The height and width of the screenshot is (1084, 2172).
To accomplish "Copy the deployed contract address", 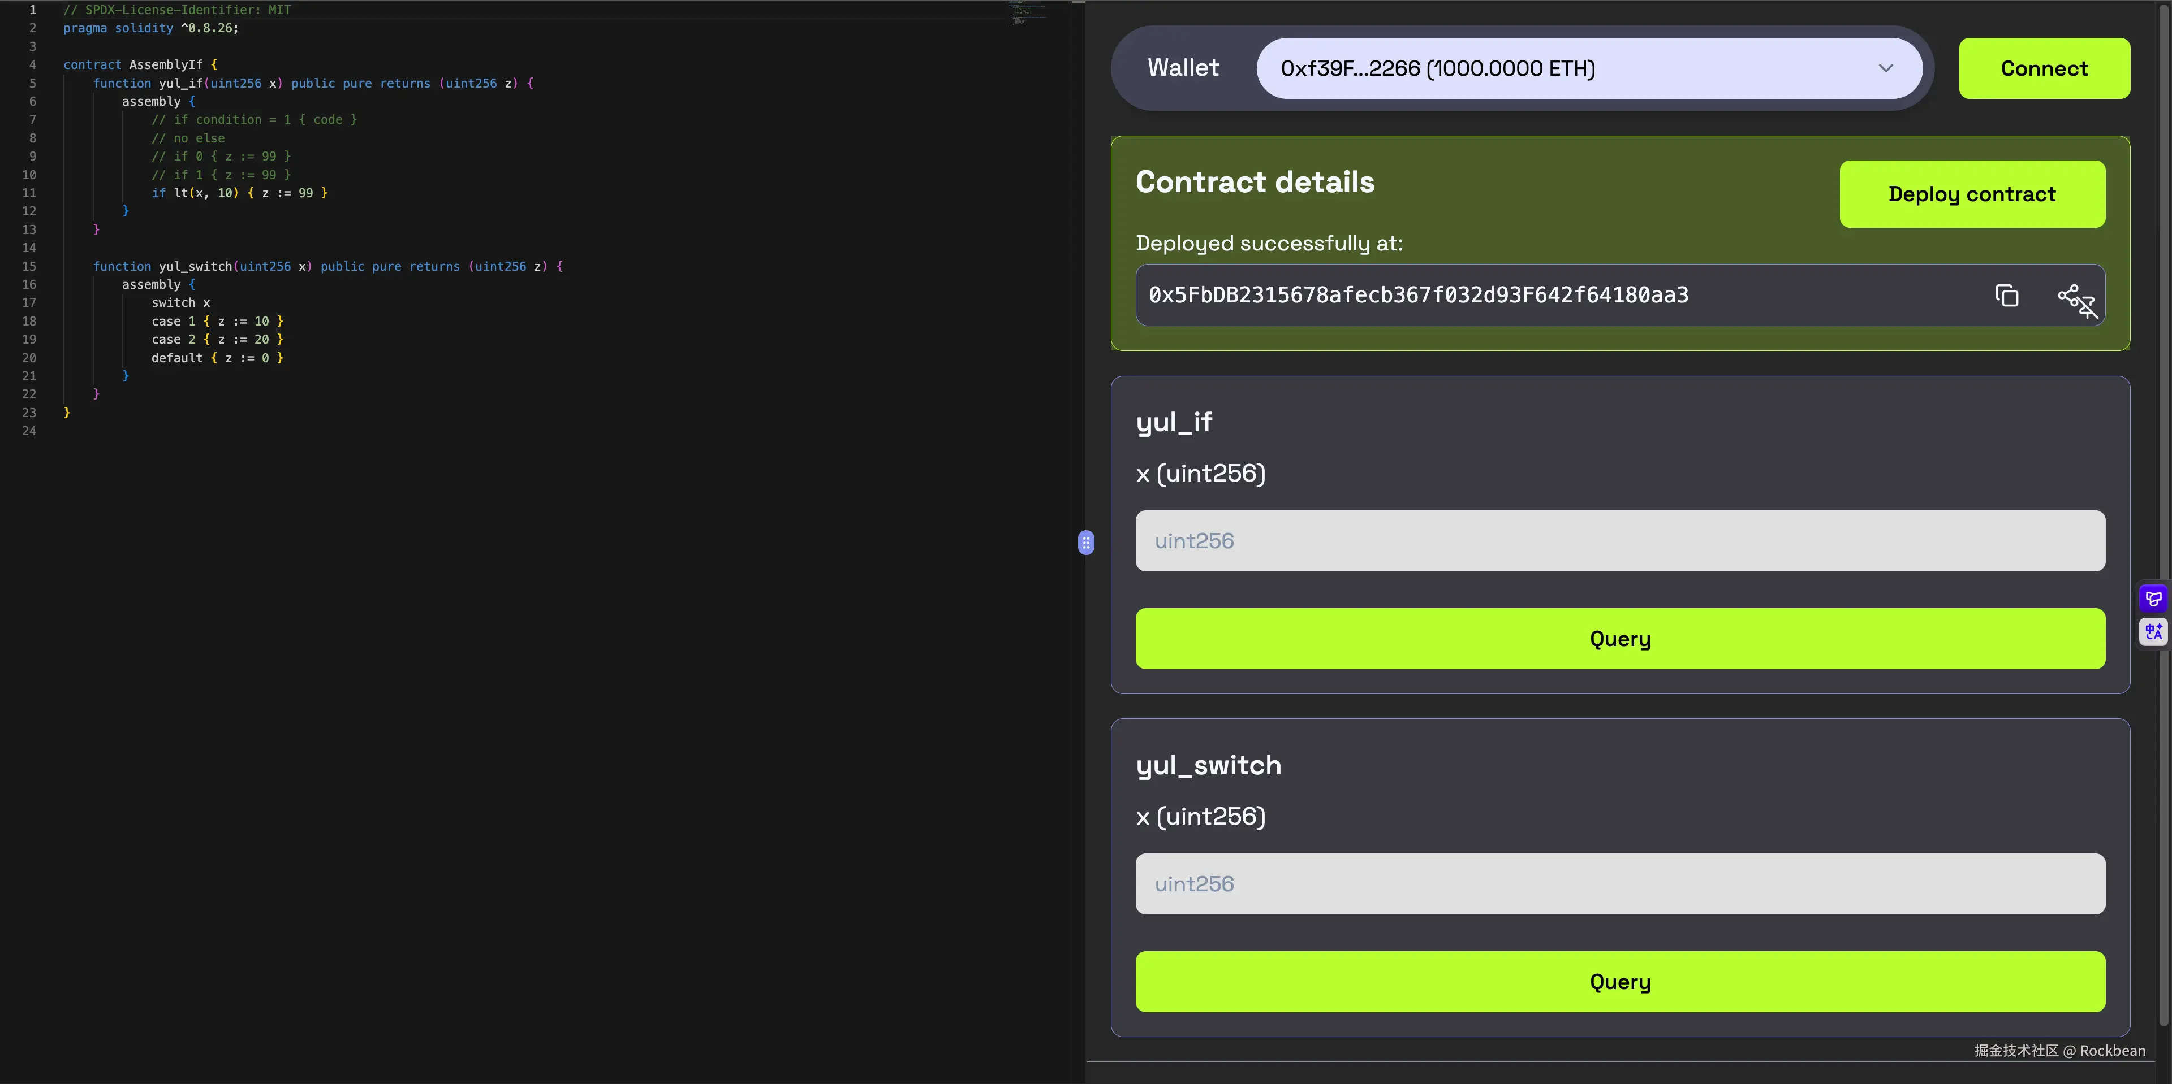I will pos(2007,296).
